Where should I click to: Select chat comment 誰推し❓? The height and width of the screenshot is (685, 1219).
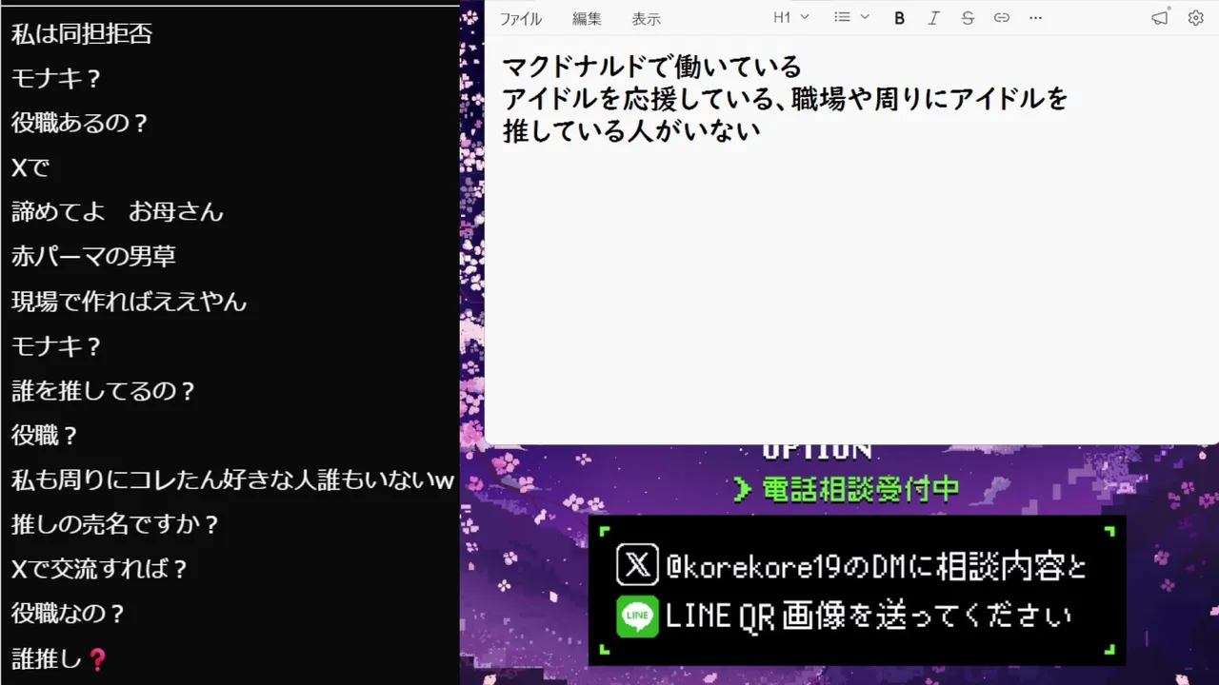pos(59,657)
